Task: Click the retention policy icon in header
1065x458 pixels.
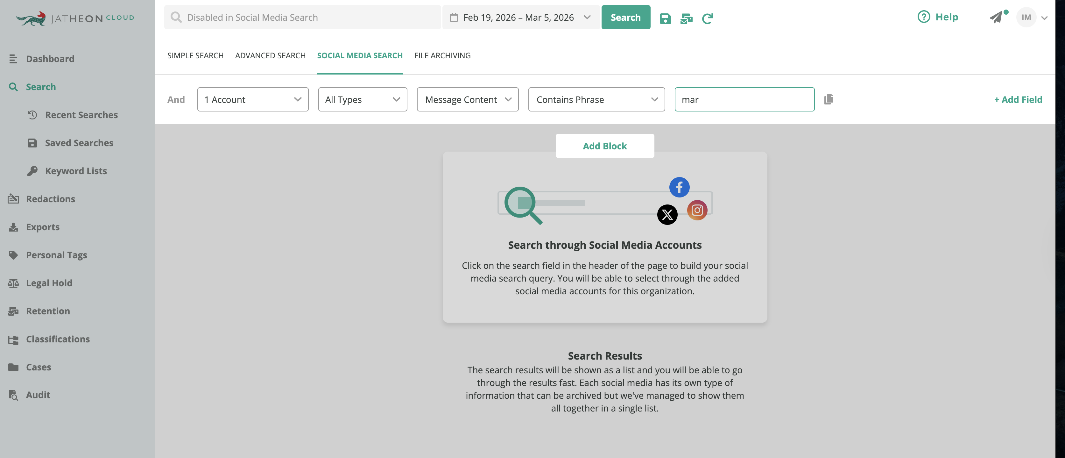Action: pyautogui.click(x=686, y=18)
